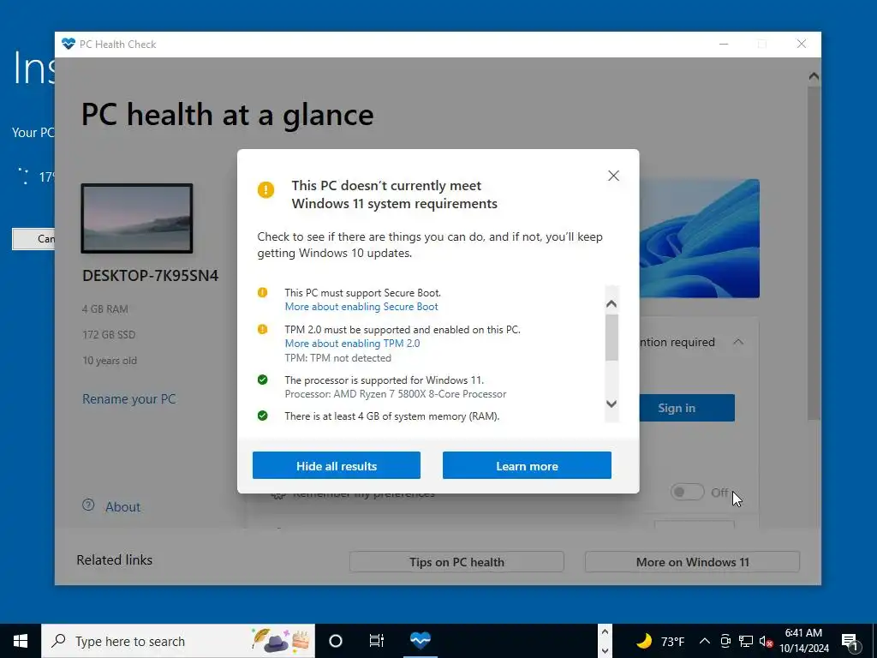Click the Show desktop strip at the taskbar edge
The image size is (877, 658).
tap(874, 641)
